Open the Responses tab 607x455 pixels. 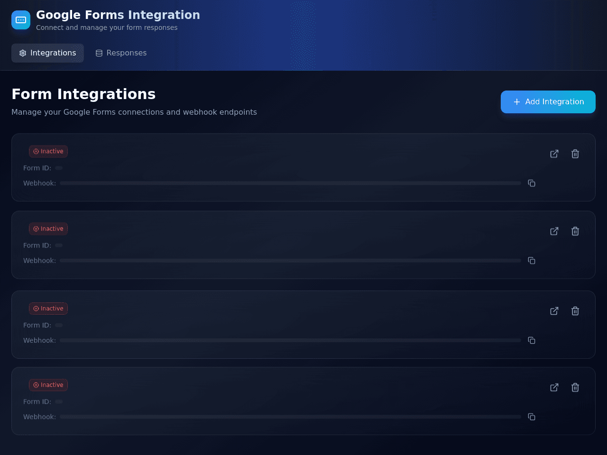point(121,53)
